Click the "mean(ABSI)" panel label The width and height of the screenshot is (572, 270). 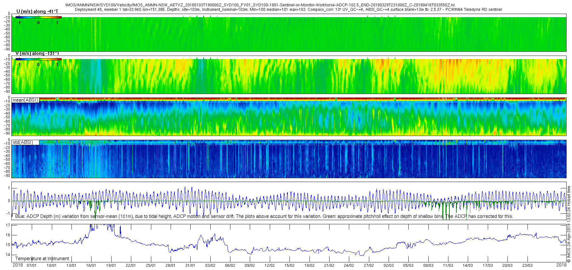(25, 100)
